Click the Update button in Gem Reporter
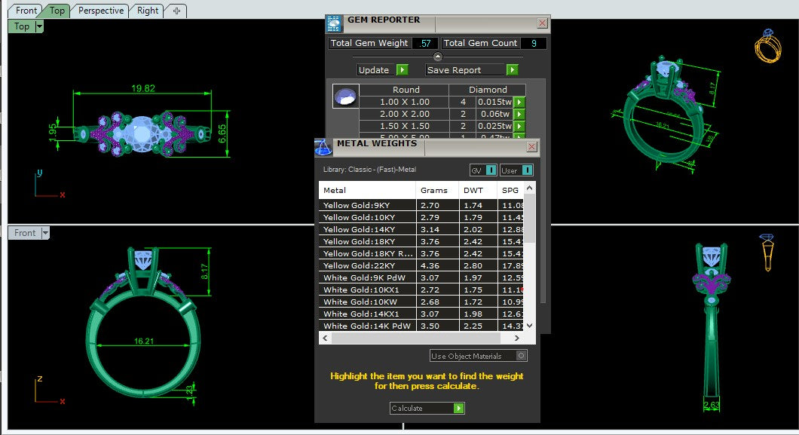This screenshot has width=799, height=435. coord(375,70)
